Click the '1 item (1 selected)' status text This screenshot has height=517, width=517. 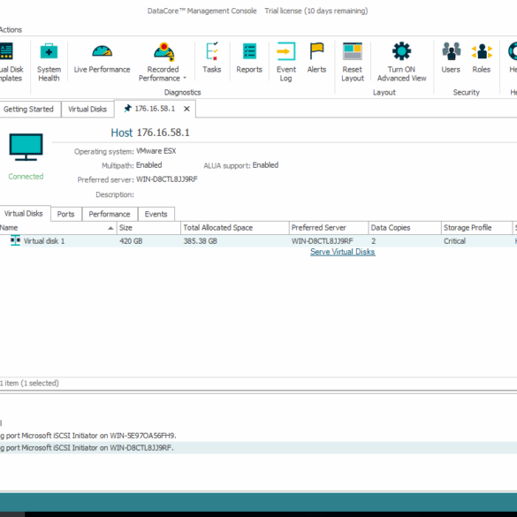click(x=29, y=384)
